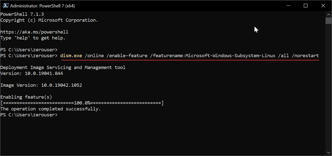The height and width of the screenshot is (156, 332).
Task: Maximize the PowerShell window
Action: click(x=305, y=6)
